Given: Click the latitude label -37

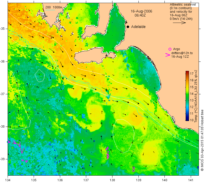Looking at the screenshot, I should point(3,94).
